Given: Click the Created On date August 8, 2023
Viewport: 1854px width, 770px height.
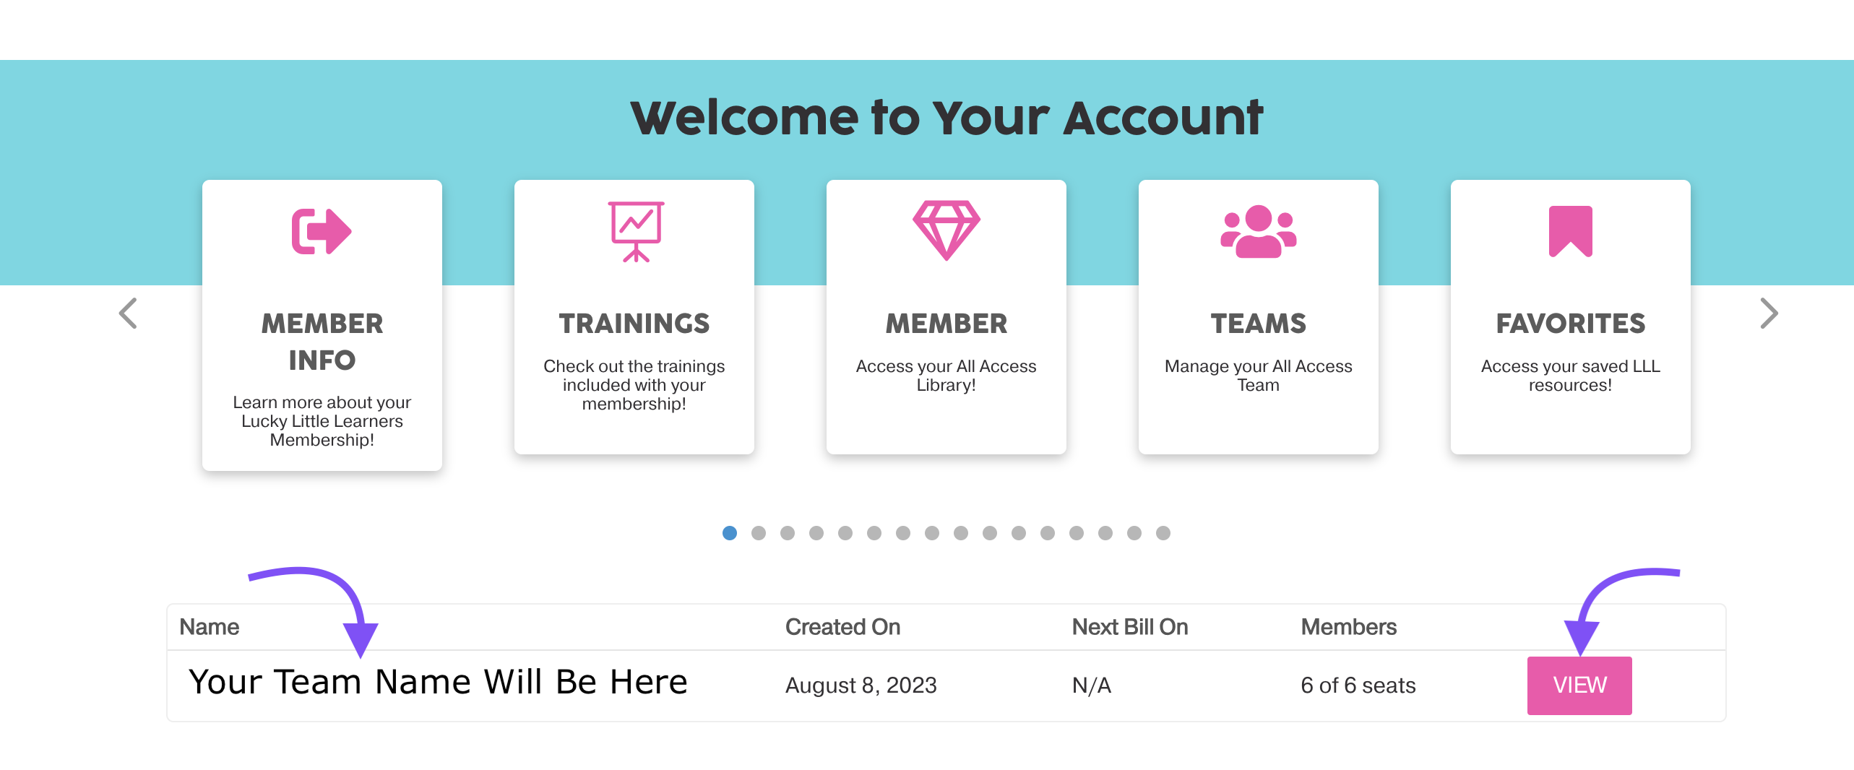Looking at the screenshot, I should pos(860,685).
